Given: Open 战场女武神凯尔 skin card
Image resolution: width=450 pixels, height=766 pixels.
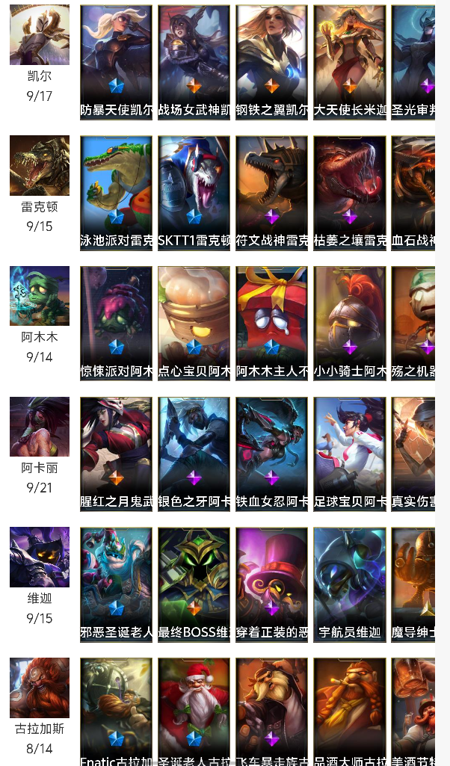Looking at the screenshot, I should (194, 63).
